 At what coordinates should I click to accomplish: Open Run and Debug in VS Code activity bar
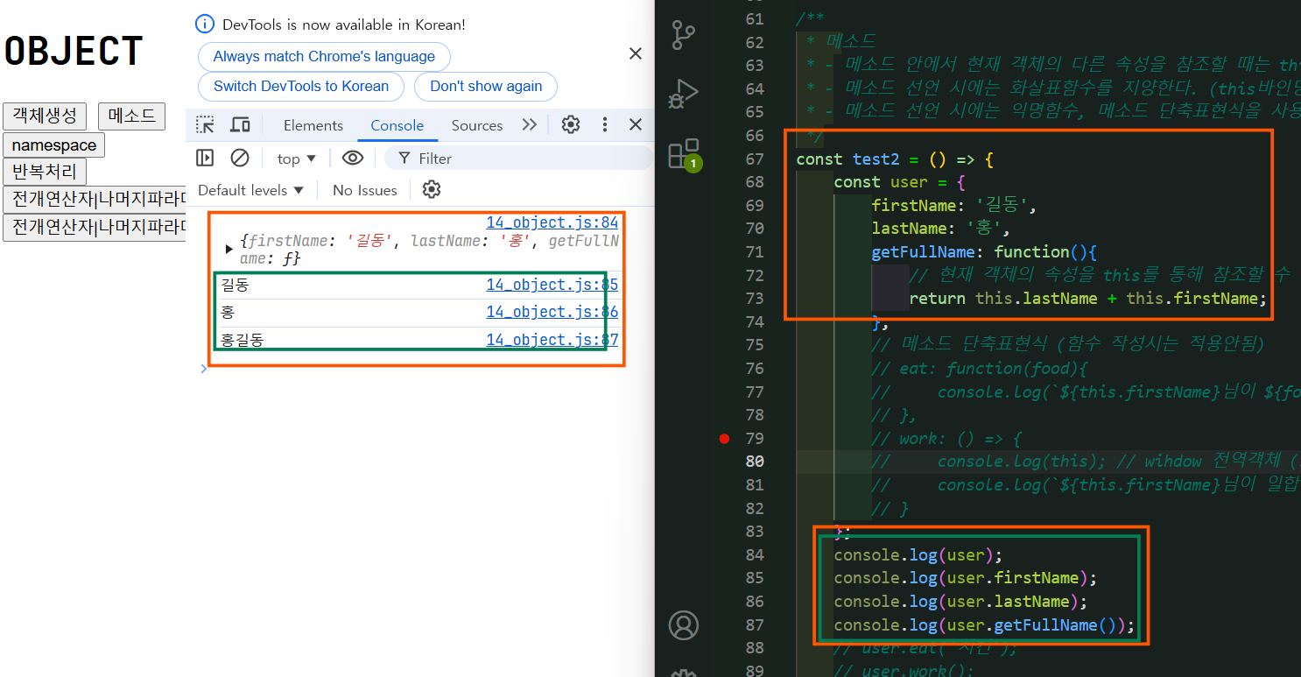(683, 94)
